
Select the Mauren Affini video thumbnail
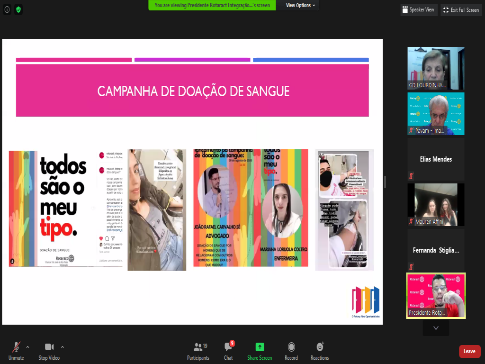[x=436, y=204]
